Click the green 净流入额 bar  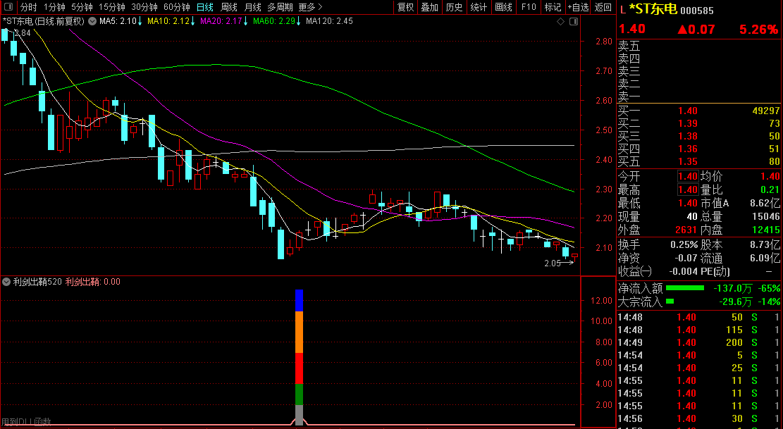click(685, 288)
